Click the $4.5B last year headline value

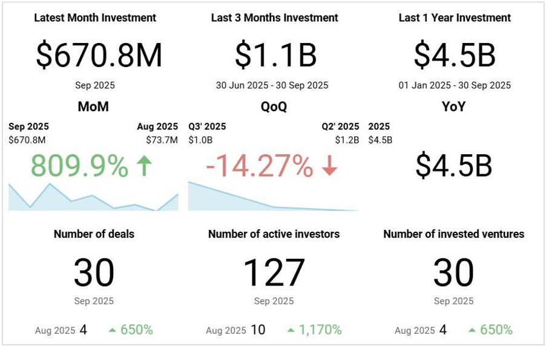pos(455,56)
